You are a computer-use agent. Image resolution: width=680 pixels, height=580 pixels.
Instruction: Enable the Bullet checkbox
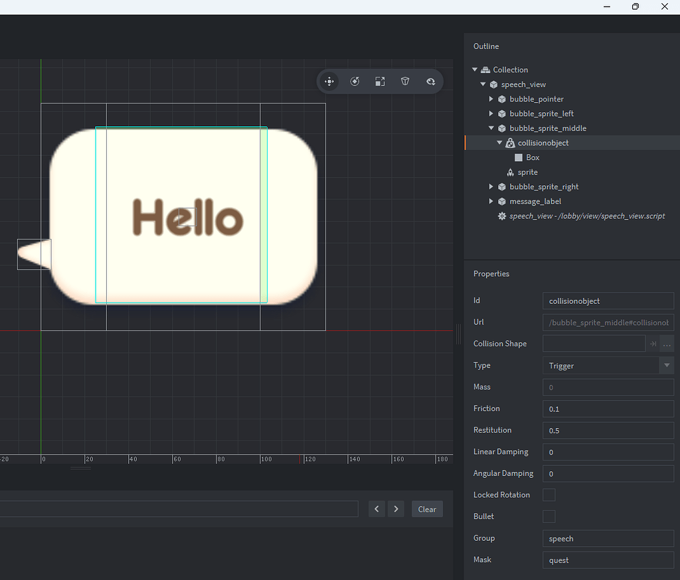coord(549,516)
